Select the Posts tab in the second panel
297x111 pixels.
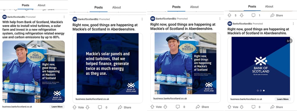click(99, 7)
